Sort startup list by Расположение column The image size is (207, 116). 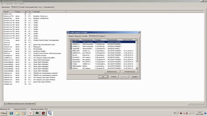[x=115, y=40]
